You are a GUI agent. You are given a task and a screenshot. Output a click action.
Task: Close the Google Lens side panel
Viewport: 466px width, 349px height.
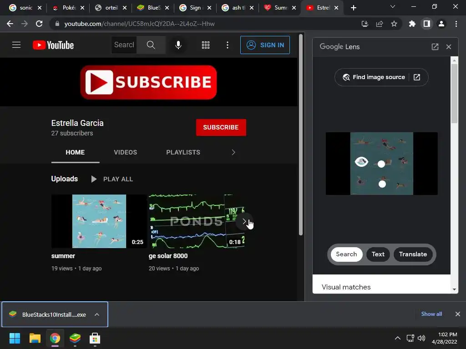click(x=449, y=47)
